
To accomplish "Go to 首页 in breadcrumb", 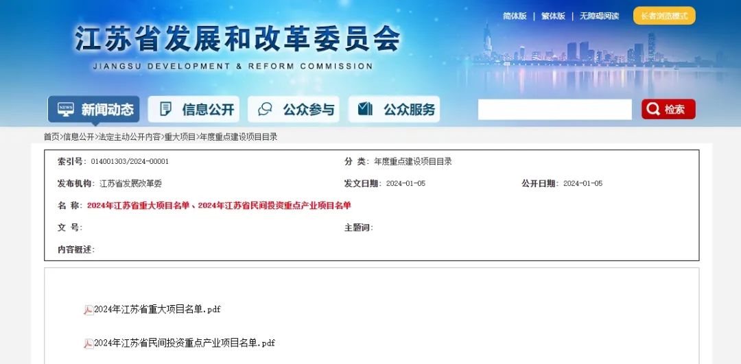I will [51, 137].
